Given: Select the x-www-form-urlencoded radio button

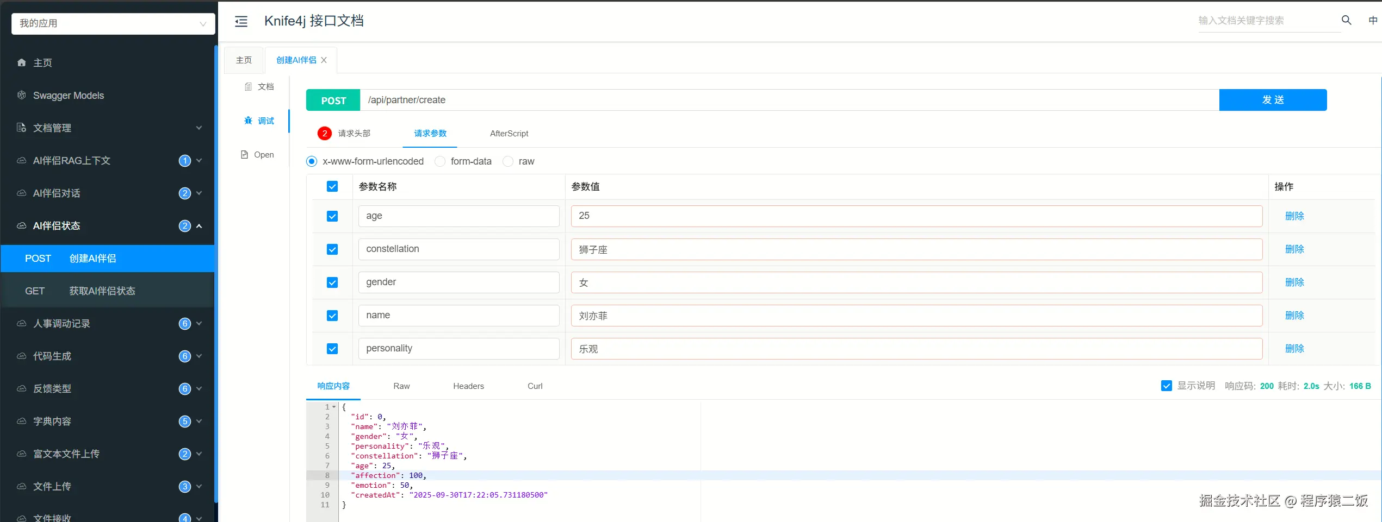Looking at the screenshot, I should tap(312, 161).
